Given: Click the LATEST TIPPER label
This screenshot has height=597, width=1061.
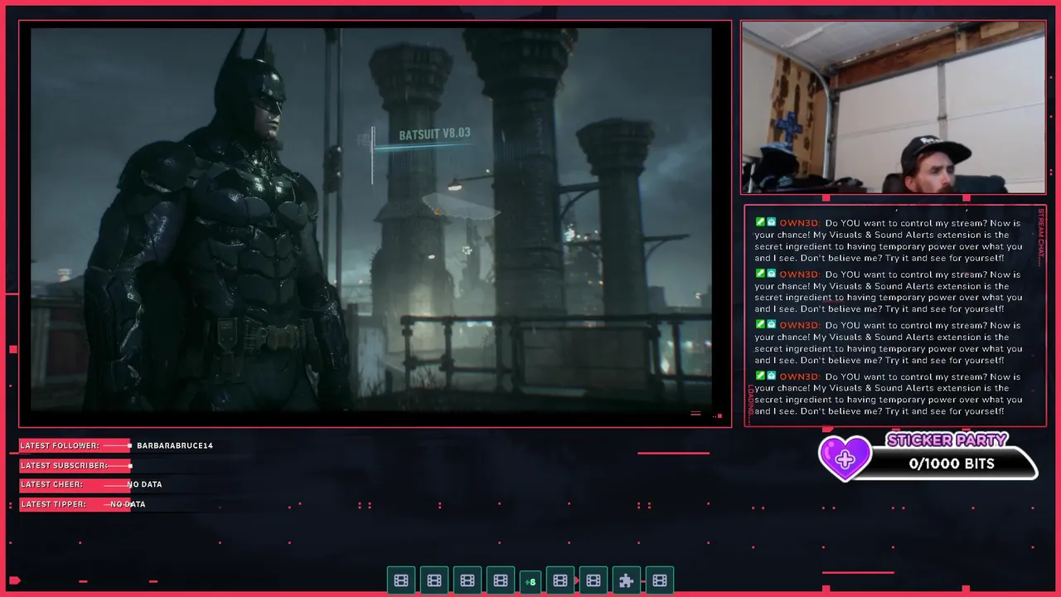Looking at the screenshot, I should click(x=53, y=504).
